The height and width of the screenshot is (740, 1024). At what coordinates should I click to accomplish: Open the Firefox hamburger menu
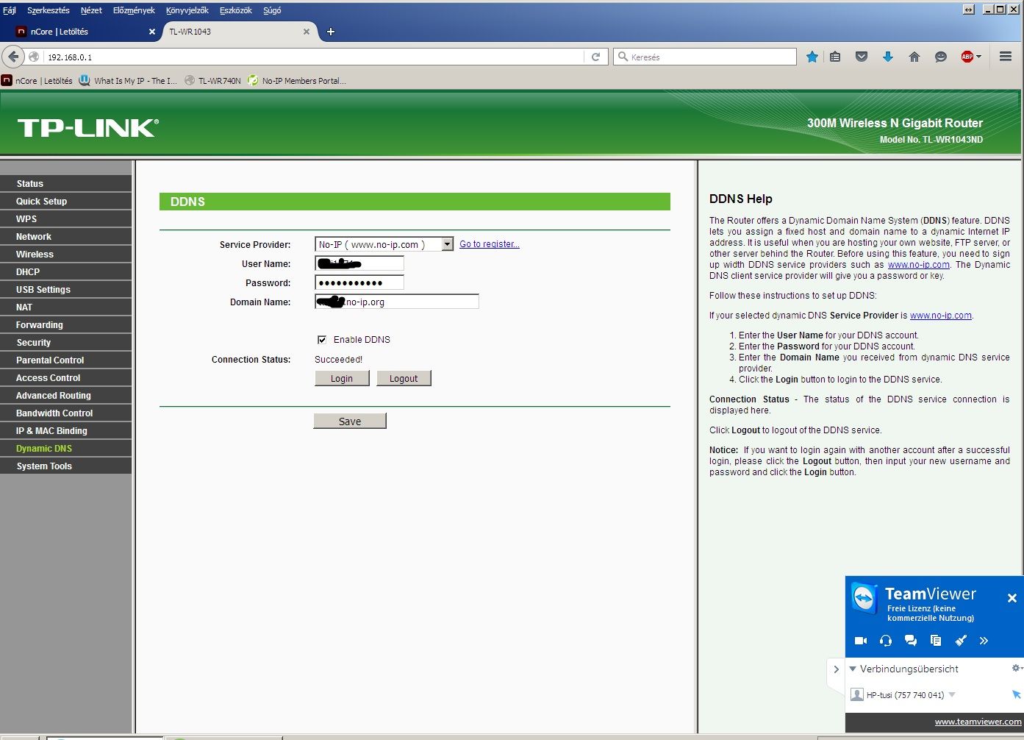click(x=1006, y=57)
